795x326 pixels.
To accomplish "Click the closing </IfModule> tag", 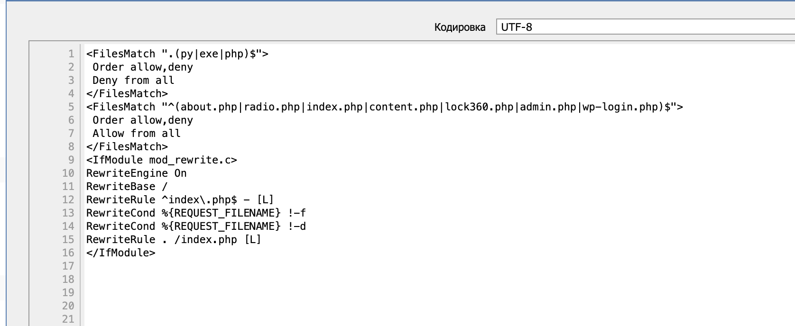I will tap(120, 253).
